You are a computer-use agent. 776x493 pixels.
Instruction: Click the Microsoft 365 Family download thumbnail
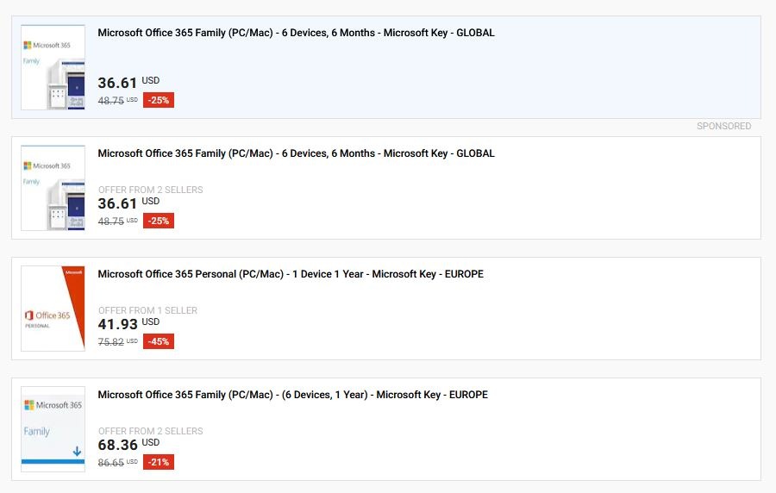pos(53,429)
